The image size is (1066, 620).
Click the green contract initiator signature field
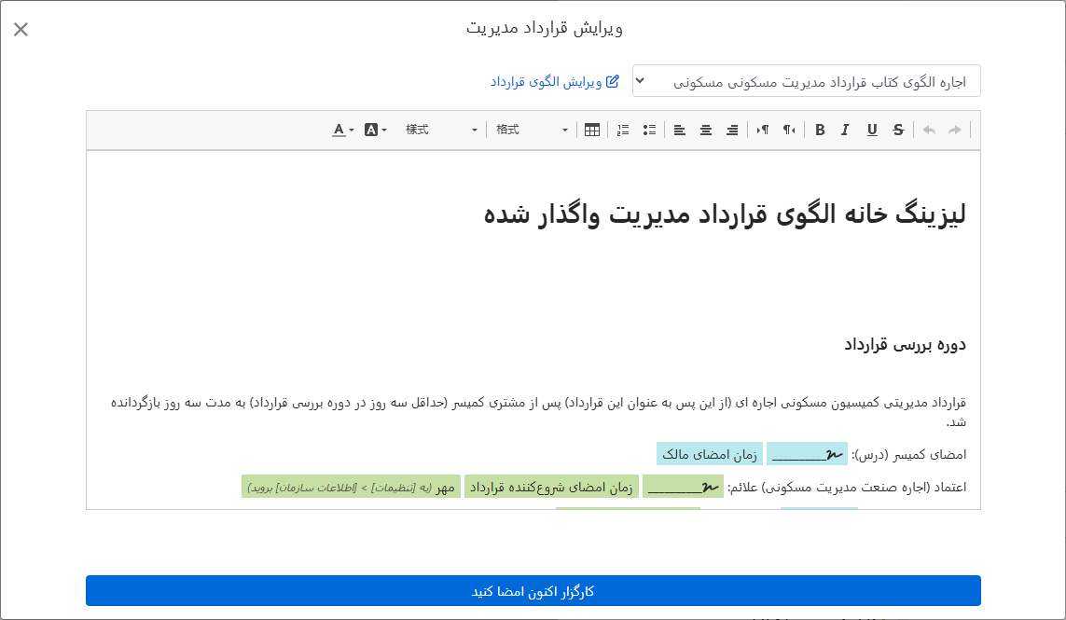tap(683, 486)
